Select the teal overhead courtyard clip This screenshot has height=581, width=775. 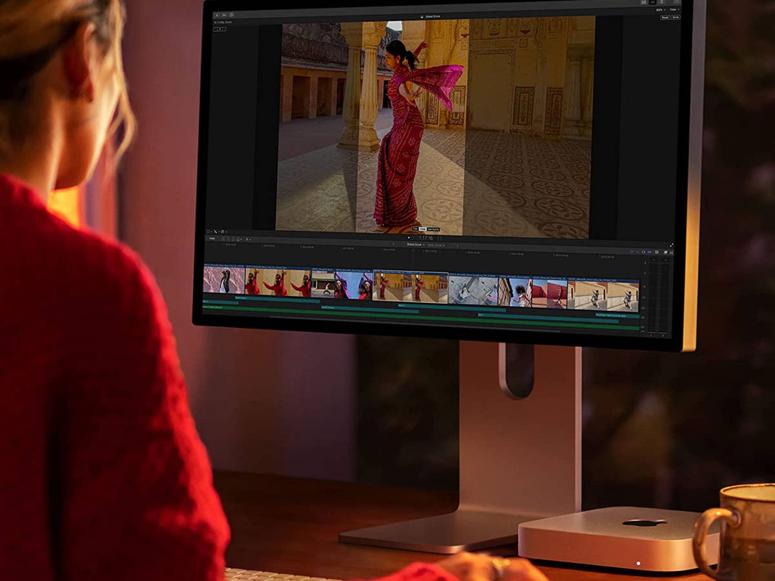click(473, 290)
